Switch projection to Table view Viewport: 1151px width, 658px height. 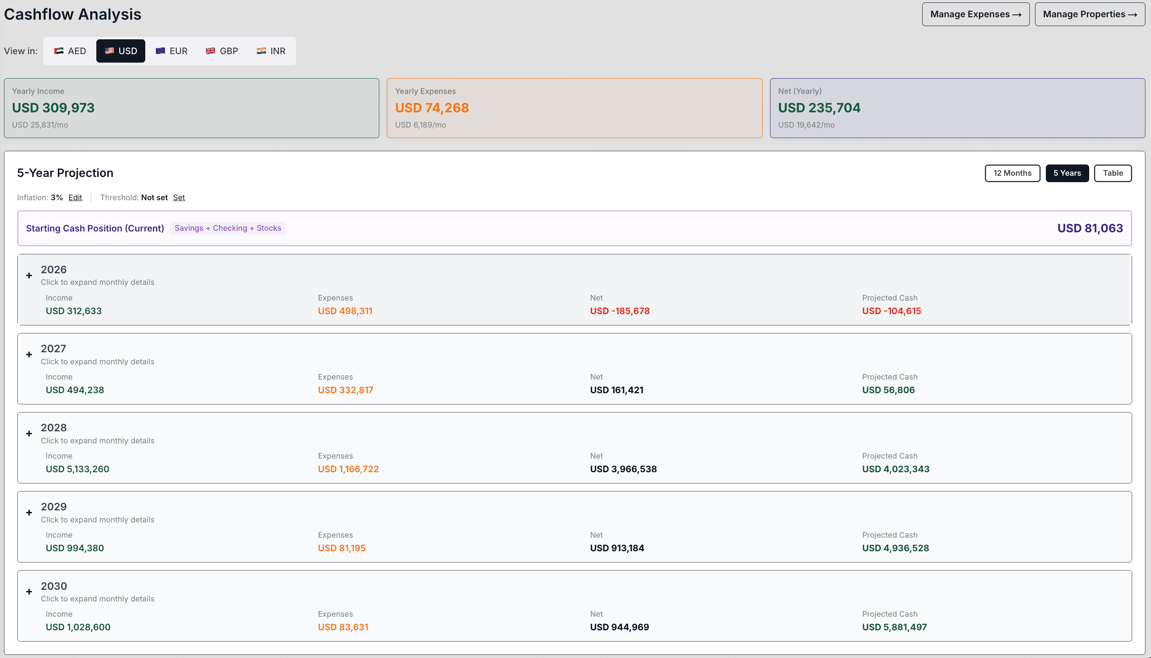coord(1112,173)
